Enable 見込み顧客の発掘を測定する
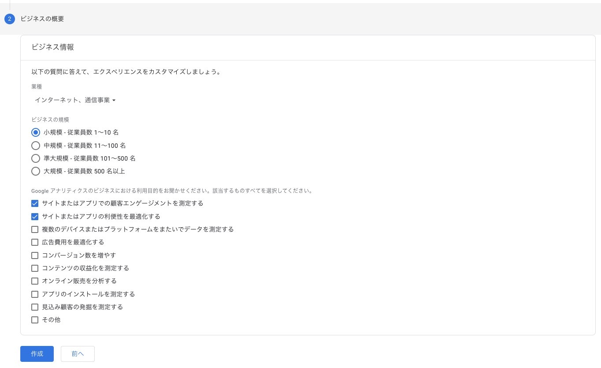 tap(35, 307)
